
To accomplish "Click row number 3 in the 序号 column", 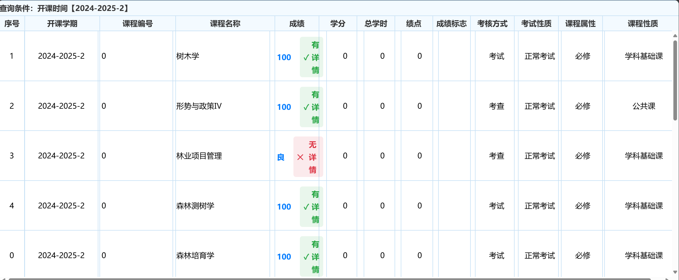I will pyautogui.click(x=12, y=156).
